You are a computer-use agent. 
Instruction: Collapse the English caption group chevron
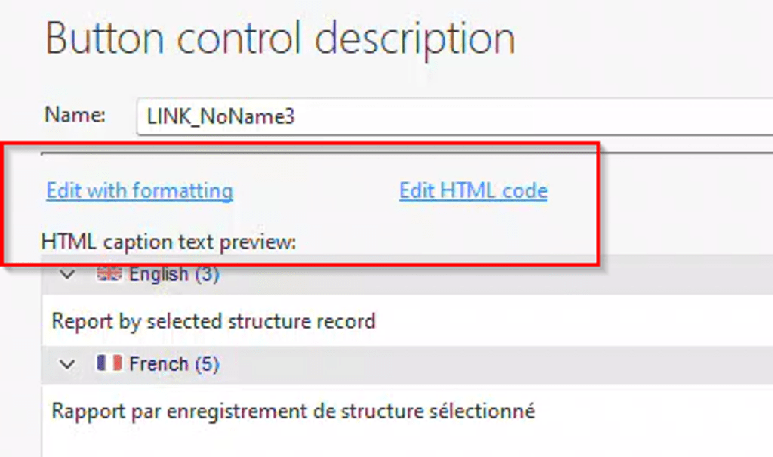point(68,274)
